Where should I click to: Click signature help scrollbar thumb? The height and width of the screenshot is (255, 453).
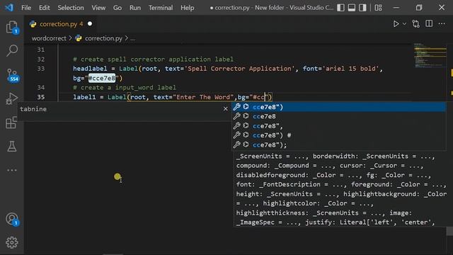click(x=449, y=231)
